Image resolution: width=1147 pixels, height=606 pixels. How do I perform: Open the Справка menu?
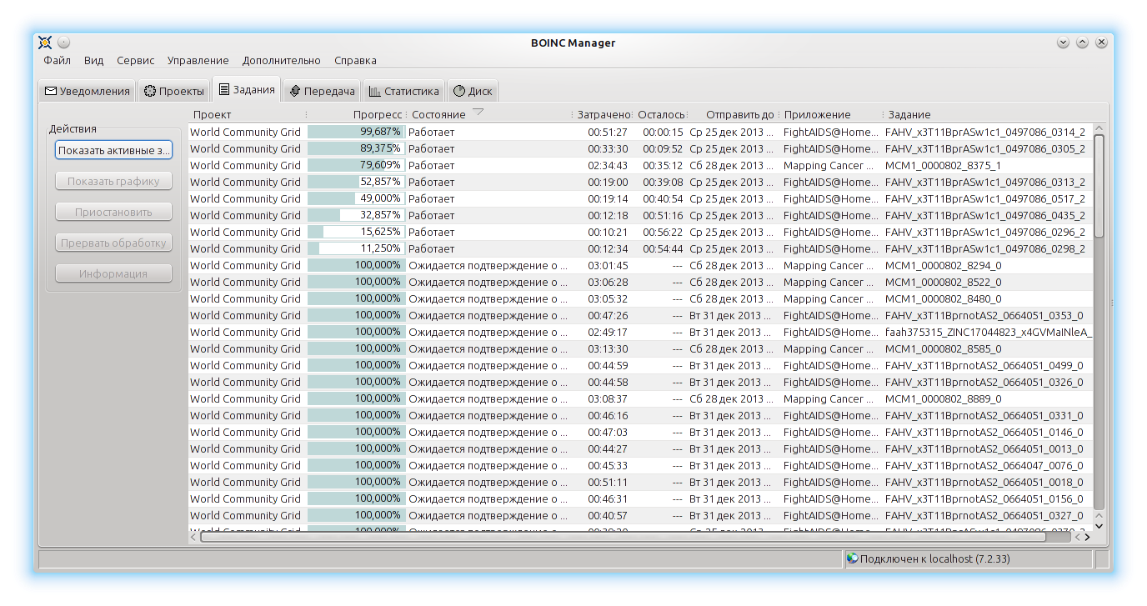click(x=355, y=60)
